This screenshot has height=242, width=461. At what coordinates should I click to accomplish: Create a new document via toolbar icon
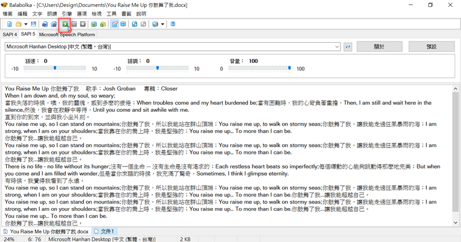click(9, 24)
